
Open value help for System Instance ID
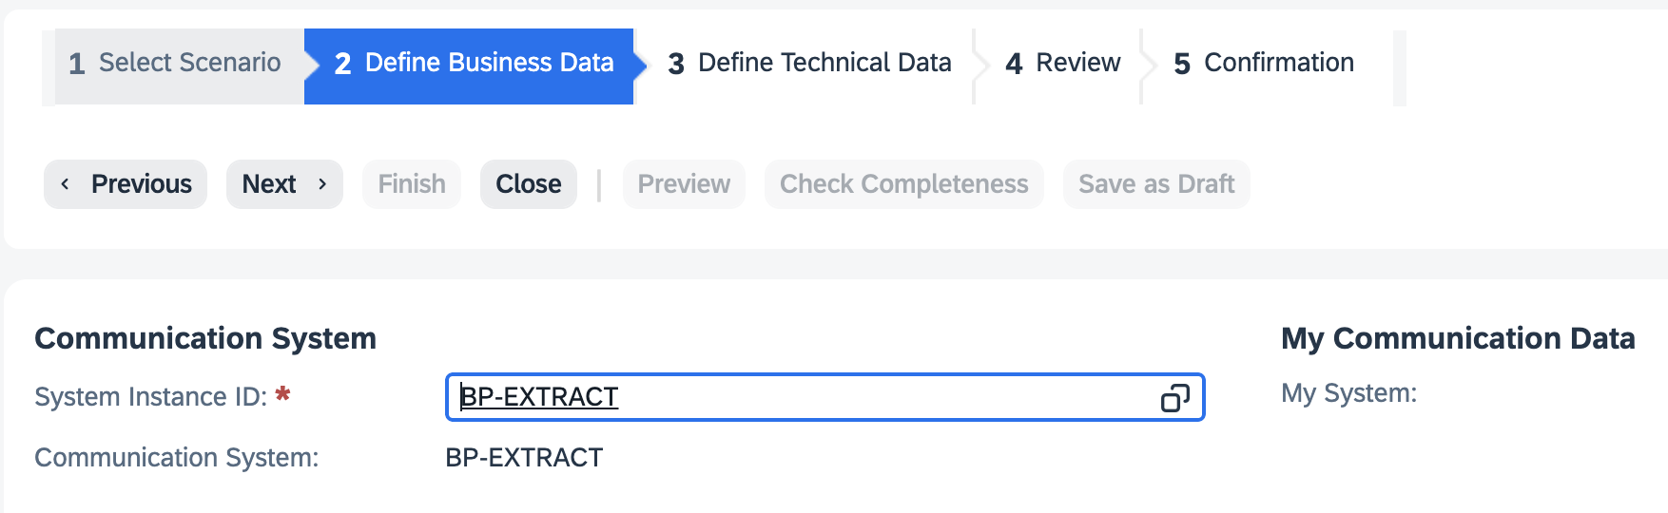point(1174,398)
